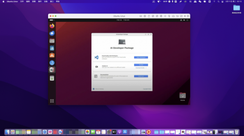
Task: Click the WeChat icon in macOS menu bar
Action: click(x=200, y=1)
